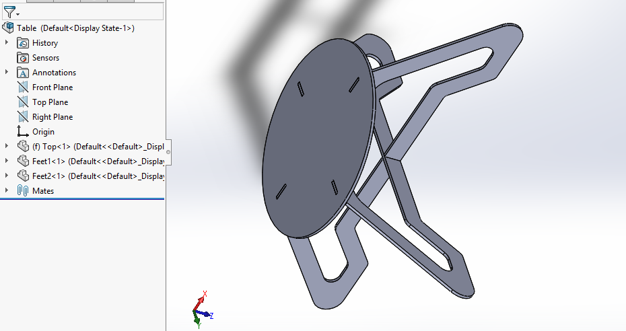
Task: Select Right Plane in the tree
Action: pos(53,117)
